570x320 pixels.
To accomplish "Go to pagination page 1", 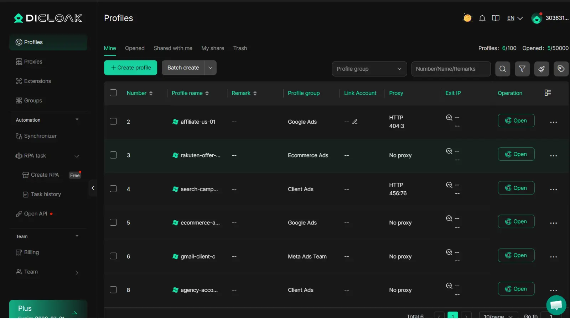I will point(452,316).
